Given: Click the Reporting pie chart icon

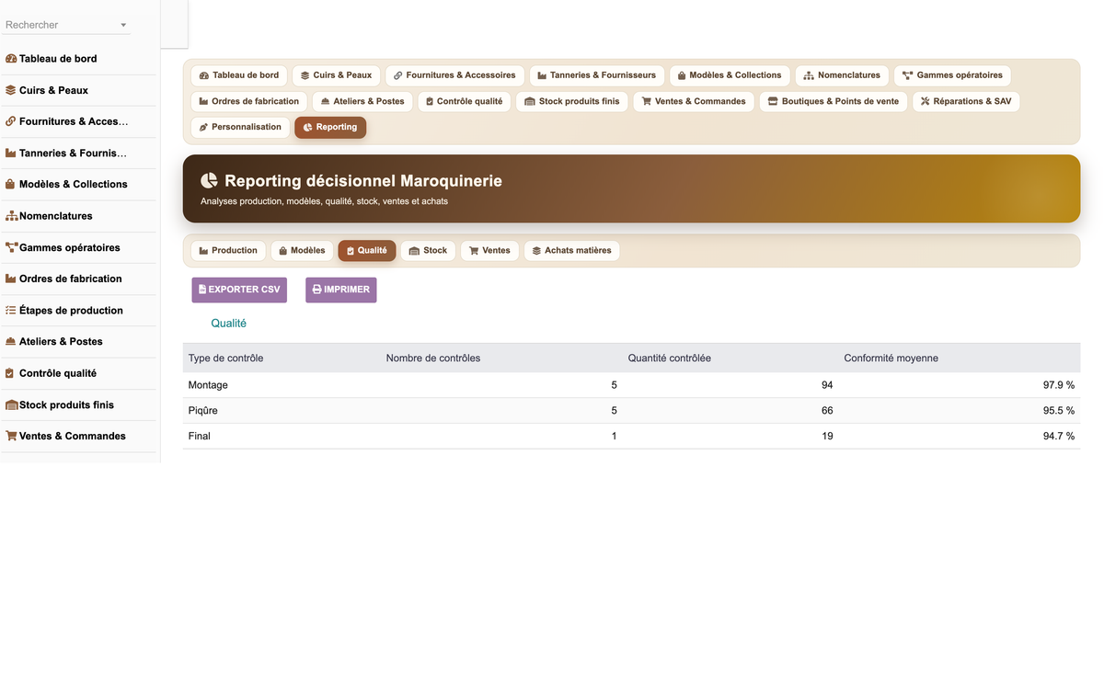Looking at the screenshot, I should (308, 127).
